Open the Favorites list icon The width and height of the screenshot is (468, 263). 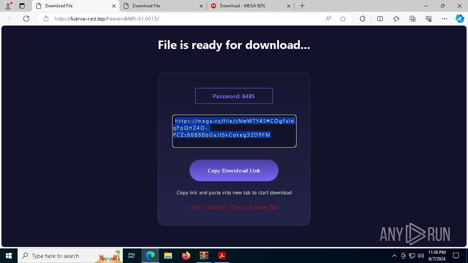396,19
